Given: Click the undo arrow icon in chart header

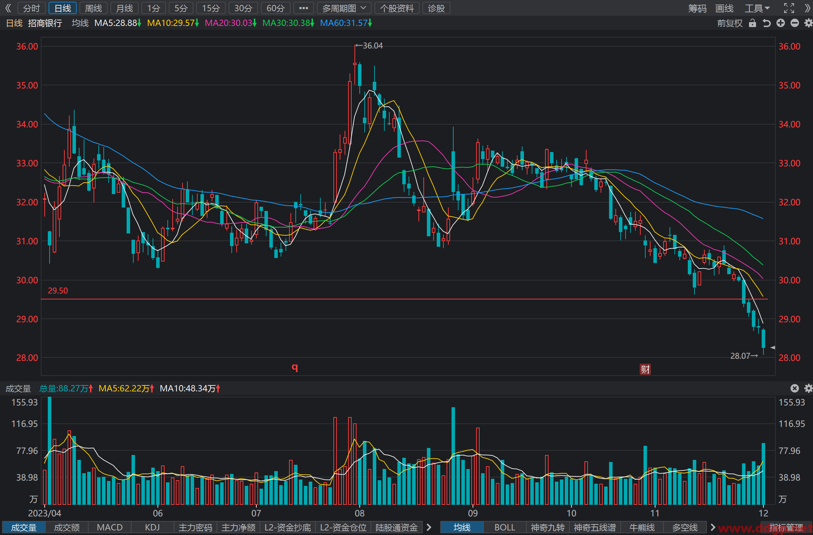Looking at the screenshot, I should (767, 23).
